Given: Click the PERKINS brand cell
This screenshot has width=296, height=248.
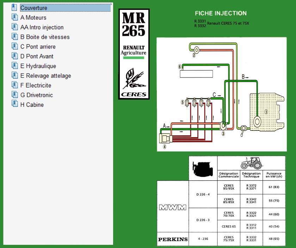Looking at the screenshot, I should click(173, 239).
